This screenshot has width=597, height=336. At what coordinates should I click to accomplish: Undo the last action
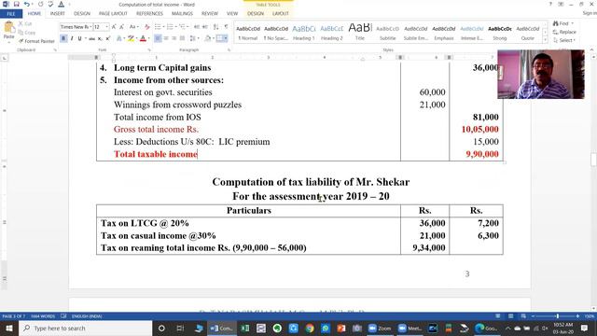coord(27,4)
